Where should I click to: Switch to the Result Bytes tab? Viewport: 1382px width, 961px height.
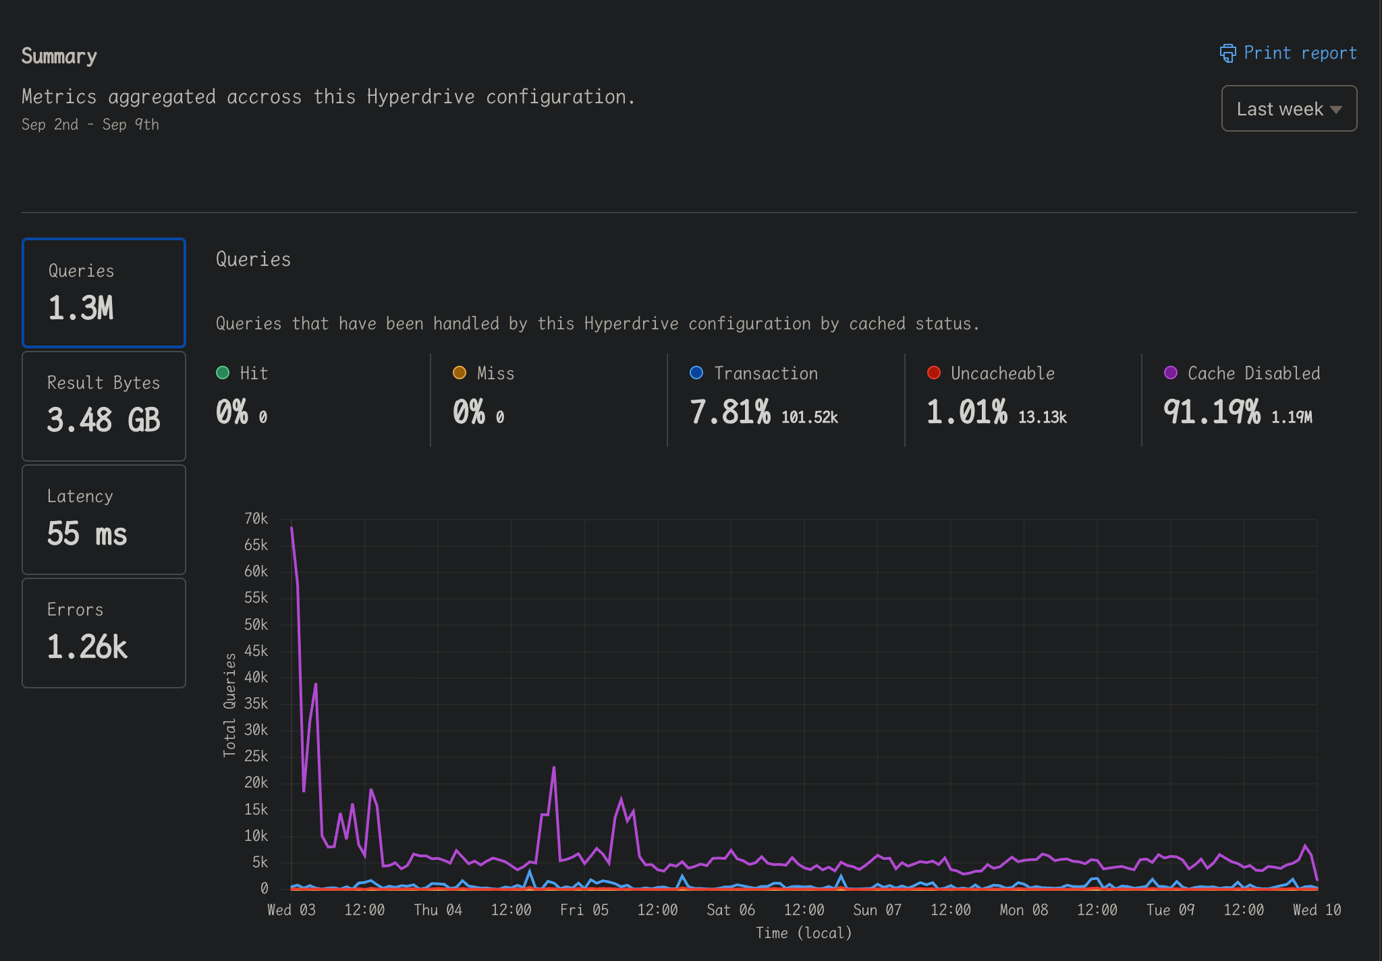pyautogui.click(x=104, y=406)
